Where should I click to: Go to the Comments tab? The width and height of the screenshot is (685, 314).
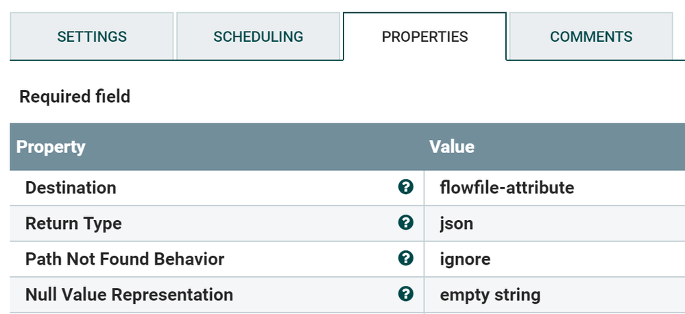click(591, 36)
